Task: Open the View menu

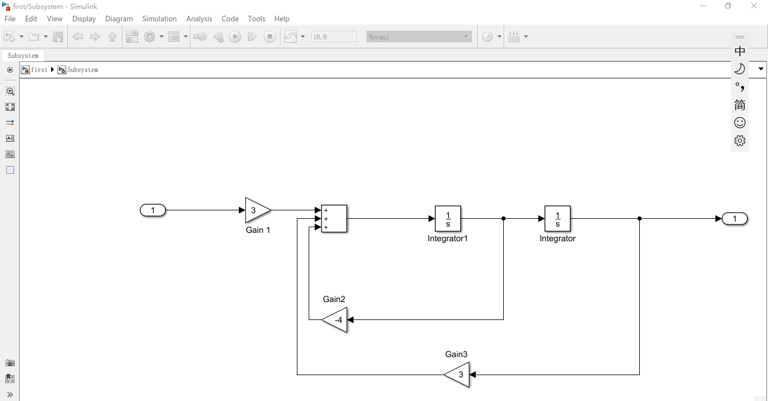Action: click(x=55, y=19)
